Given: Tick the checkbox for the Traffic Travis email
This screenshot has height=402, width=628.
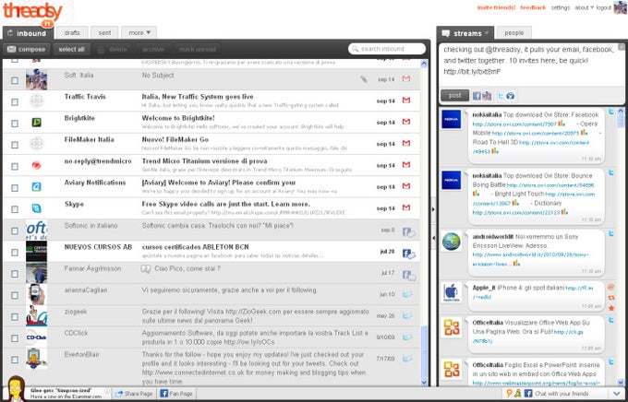Looking at the screenshot, I should pyautogui.click(x=15, y=101).
